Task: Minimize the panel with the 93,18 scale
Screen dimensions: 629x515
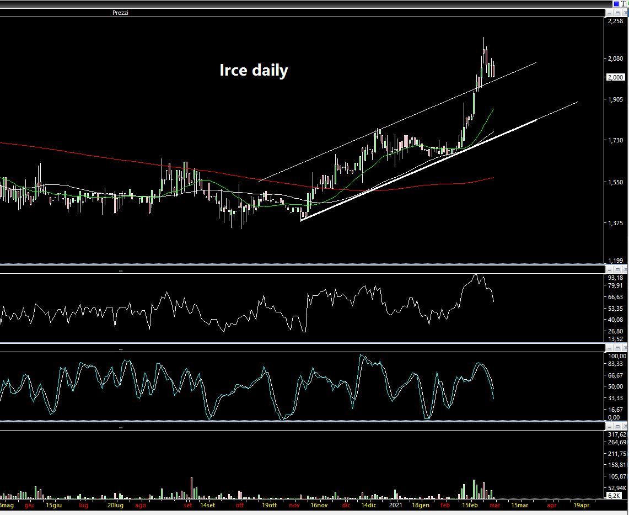Action: pyautogui.click(x=609, y=269)
